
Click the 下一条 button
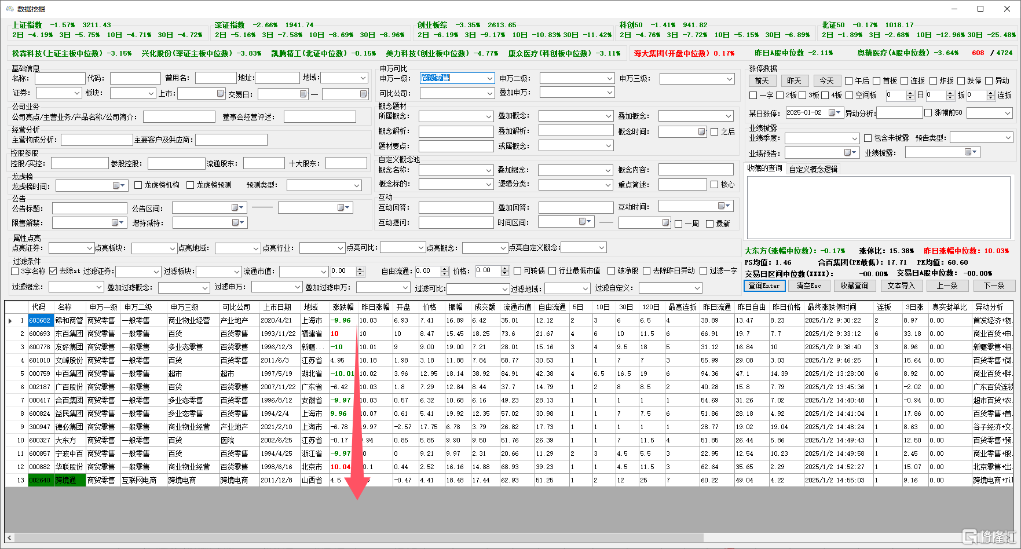(994, 286)
